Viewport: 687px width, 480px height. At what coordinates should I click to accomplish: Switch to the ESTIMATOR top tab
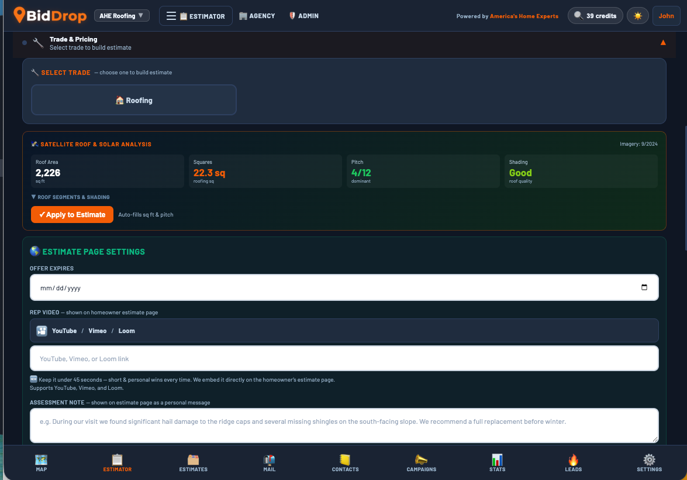[202, 16]
